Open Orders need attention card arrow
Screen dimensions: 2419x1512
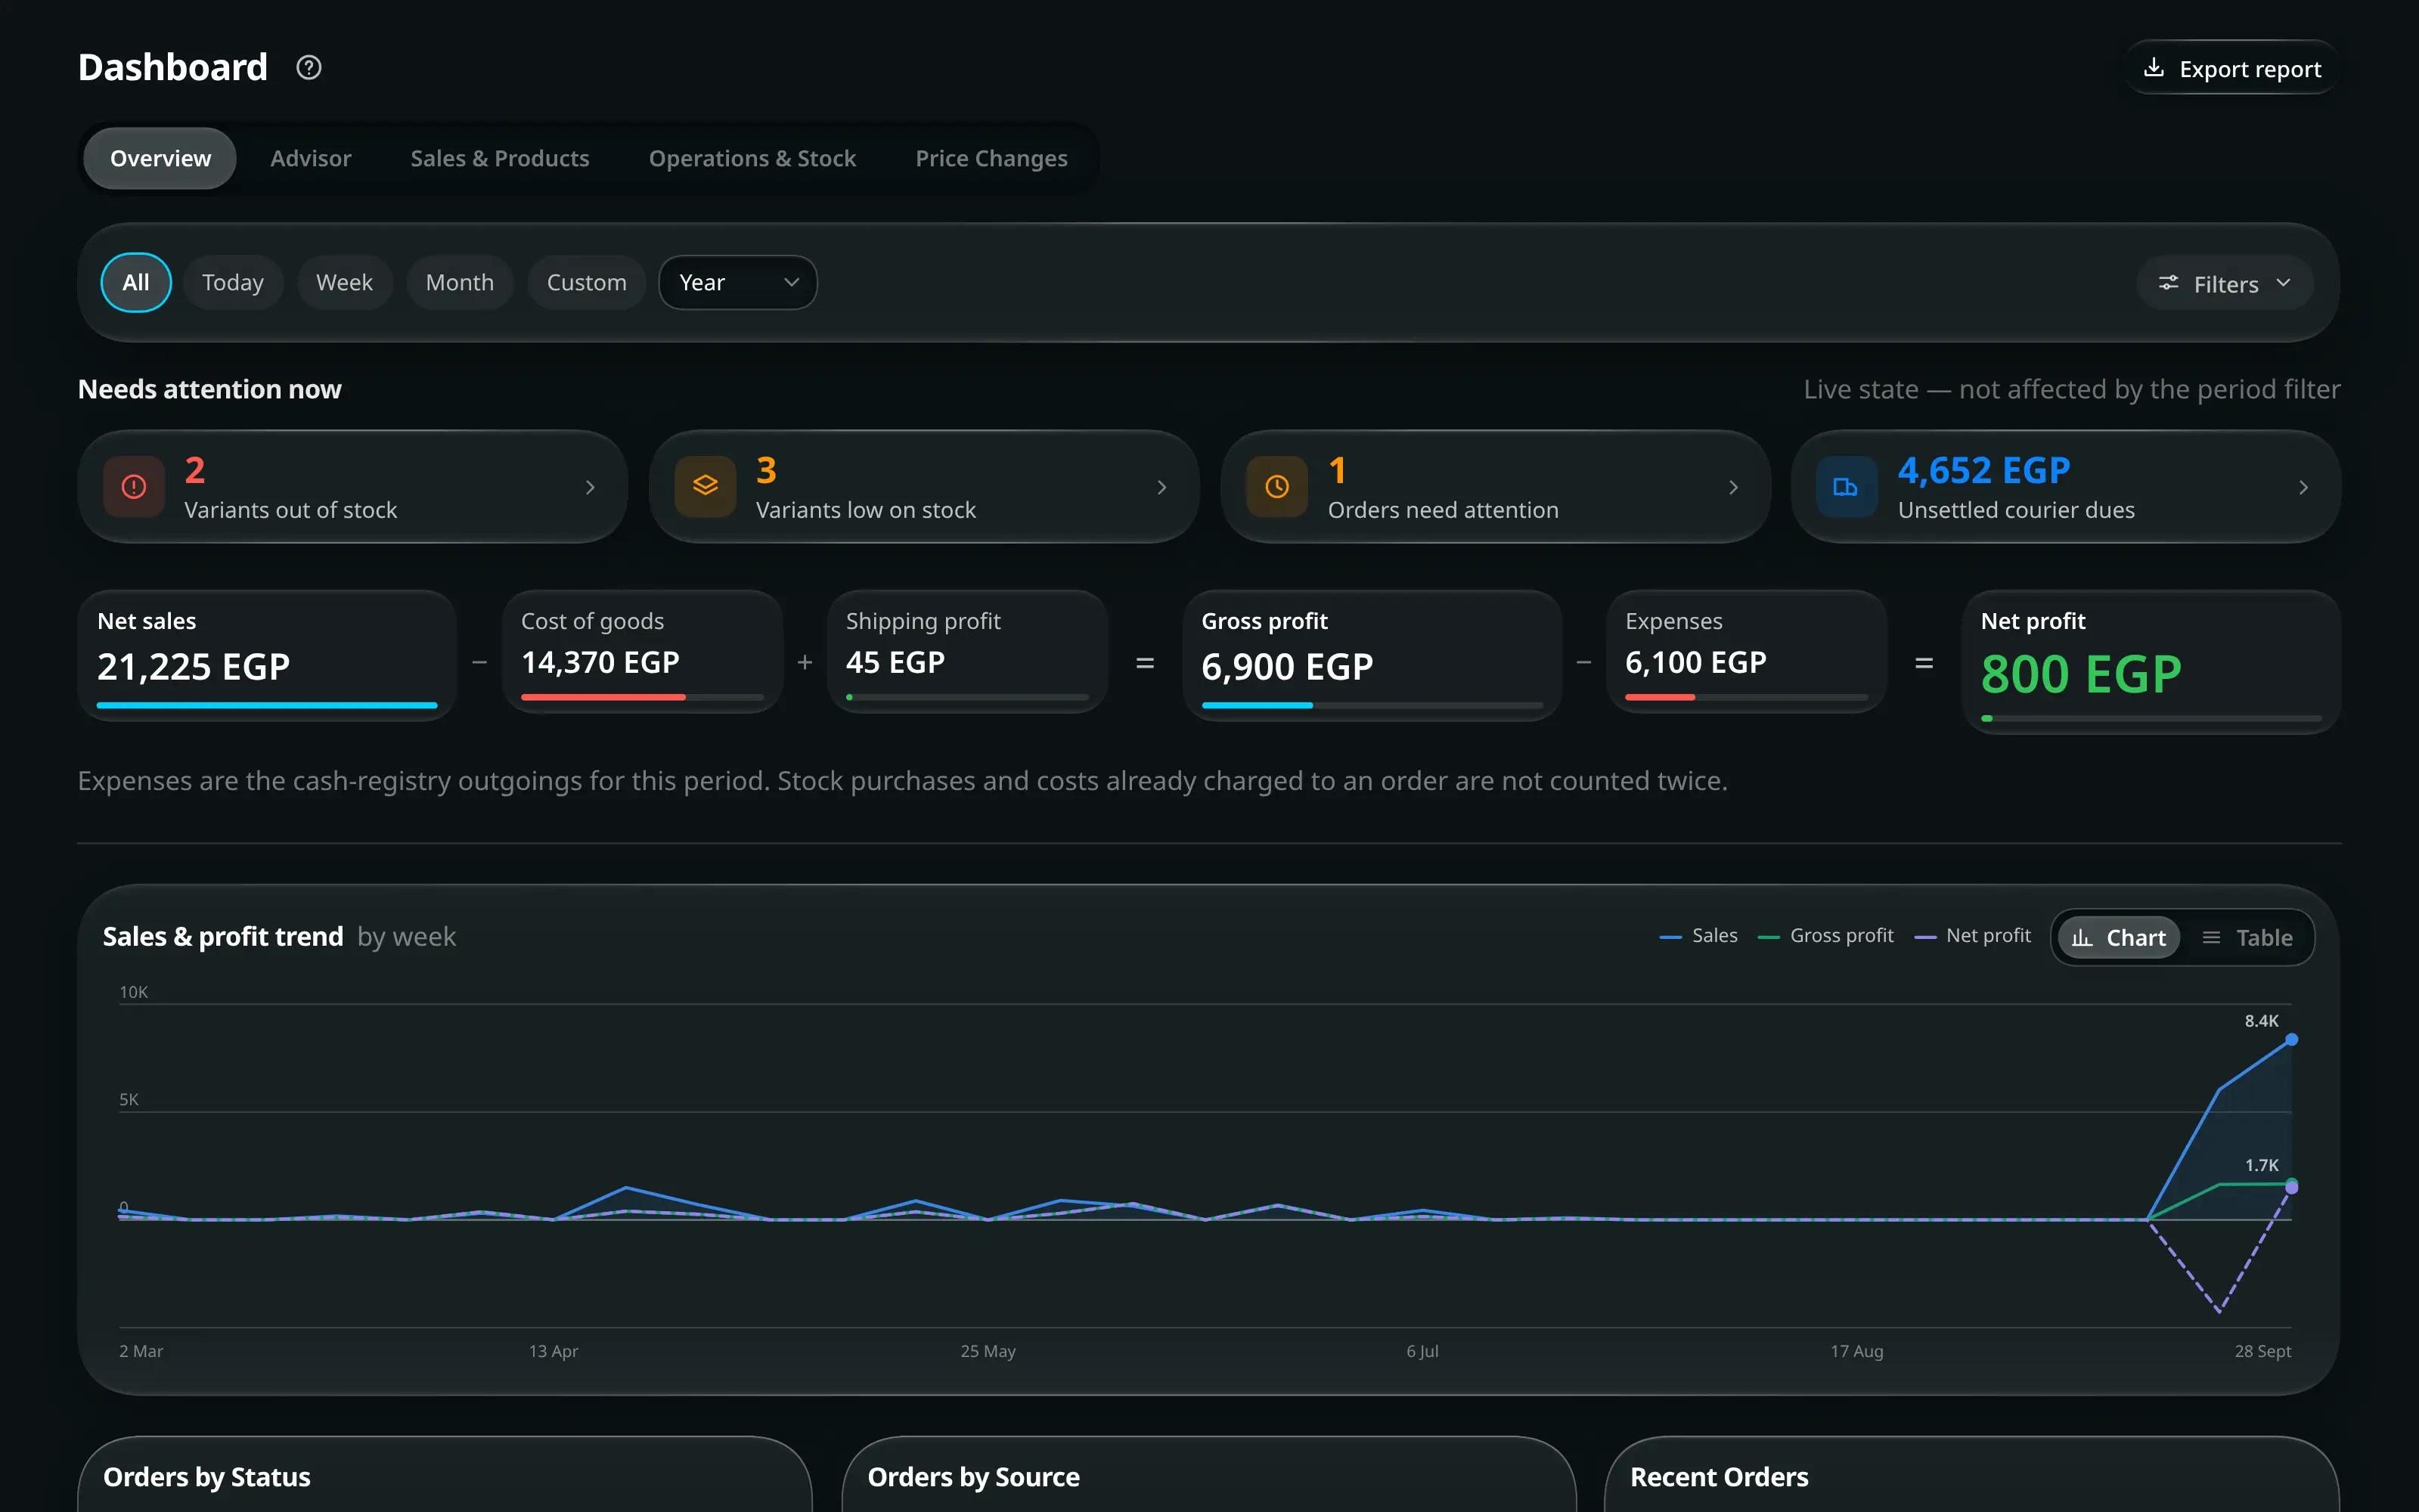point(1734,487)
